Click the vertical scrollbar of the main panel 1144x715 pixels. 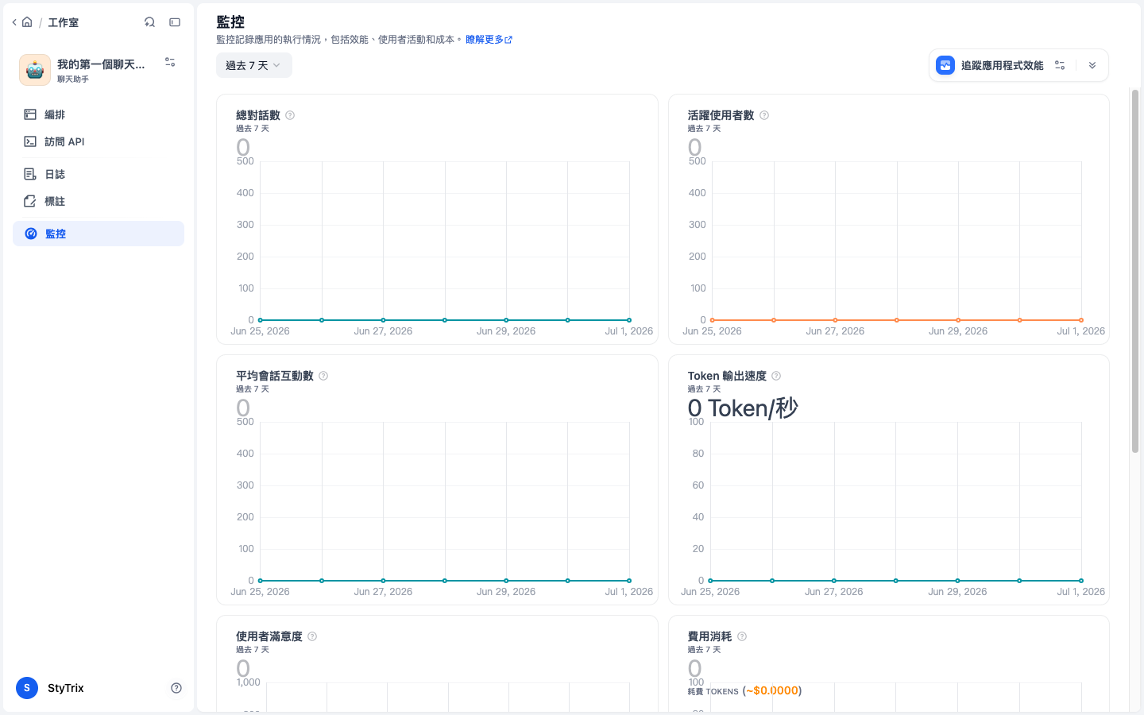click(1135, 271)
